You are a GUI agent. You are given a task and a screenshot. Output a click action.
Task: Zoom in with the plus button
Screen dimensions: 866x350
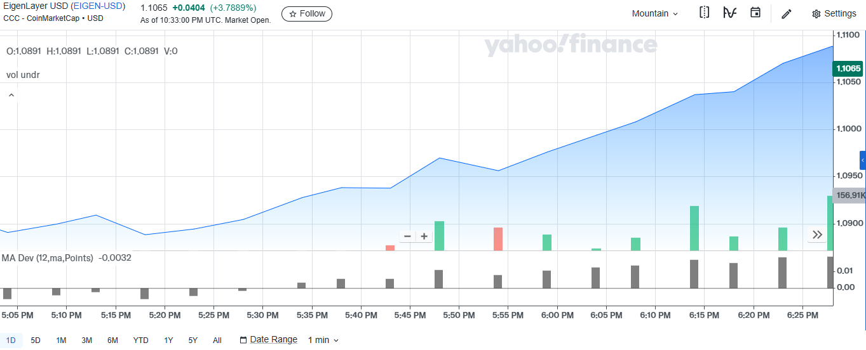tap(424, 237)
